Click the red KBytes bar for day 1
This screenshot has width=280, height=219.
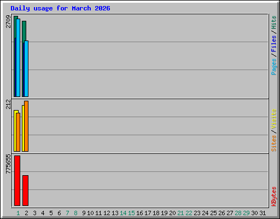tap(17, 181)
